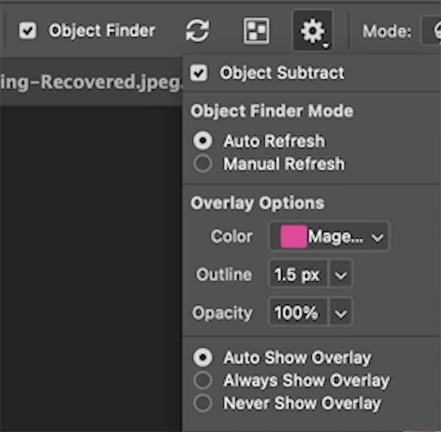The height and width of the screenshot is (432, 441).
Task: Expand the Outline width dropdown arrow
Action: [340, 274]
